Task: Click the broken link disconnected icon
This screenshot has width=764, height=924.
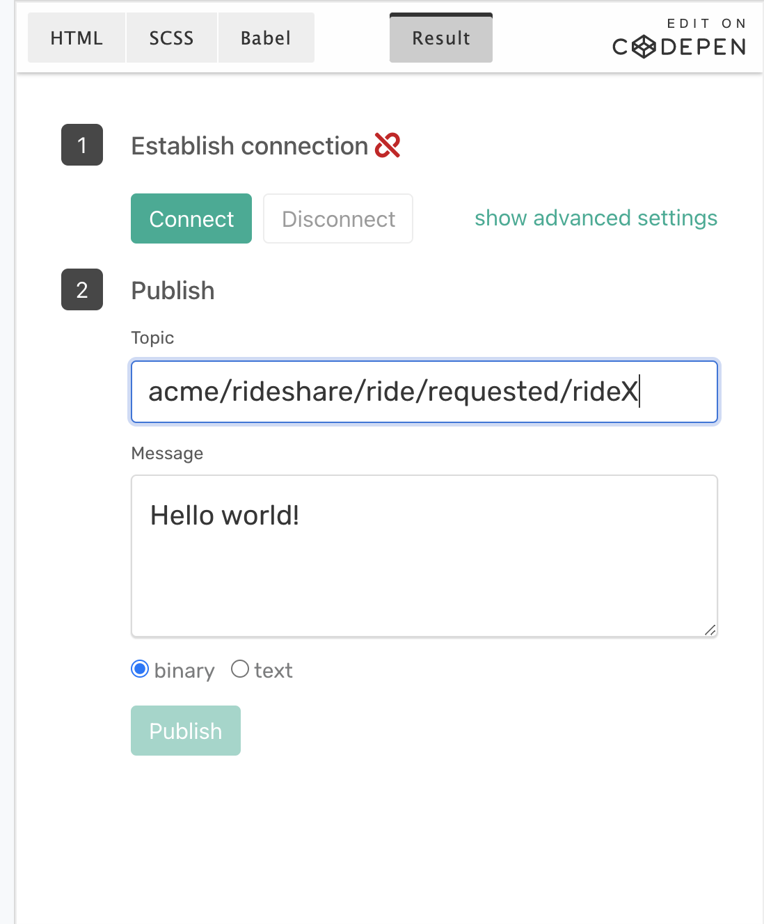Action: coord(388,144)
